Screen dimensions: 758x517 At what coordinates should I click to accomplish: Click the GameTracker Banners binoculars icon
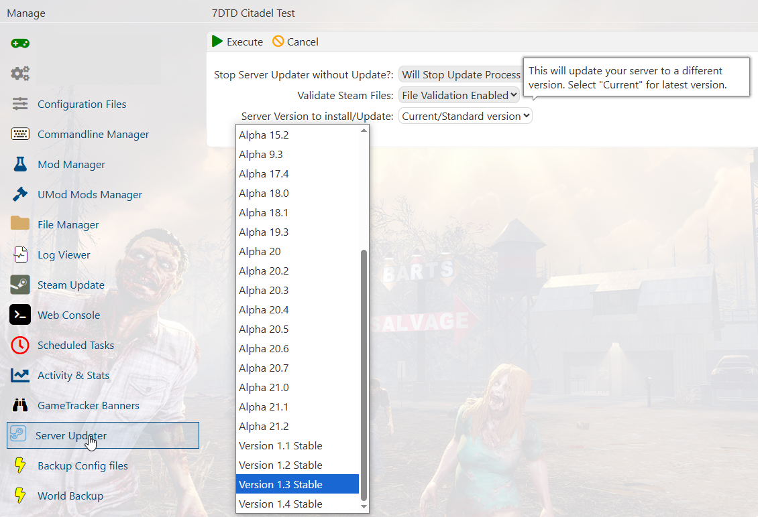coord(20,405)
